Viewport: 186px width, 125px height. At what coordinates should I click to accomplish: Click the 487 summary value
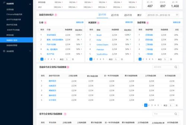tap(150, 6)
